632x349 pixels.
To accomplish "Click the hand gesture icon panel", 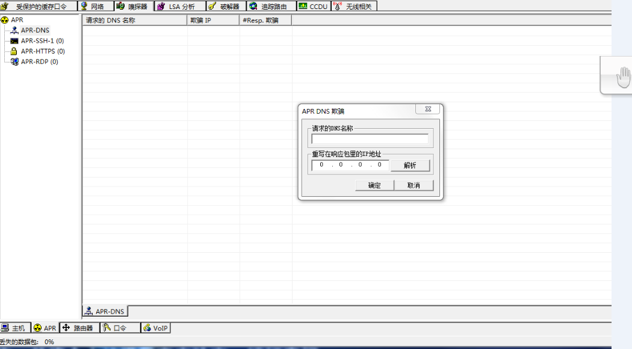I will tap(617, 75).
